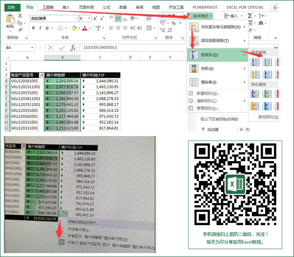Click the Cut scissors icon
The height and width of the screenshot is (257, 294).
[20, 16]
